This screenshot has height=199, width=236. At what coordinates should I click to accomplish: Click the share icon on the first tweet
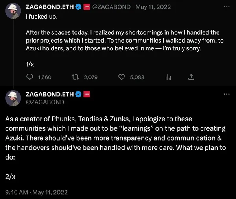click(x=192, y=77)
